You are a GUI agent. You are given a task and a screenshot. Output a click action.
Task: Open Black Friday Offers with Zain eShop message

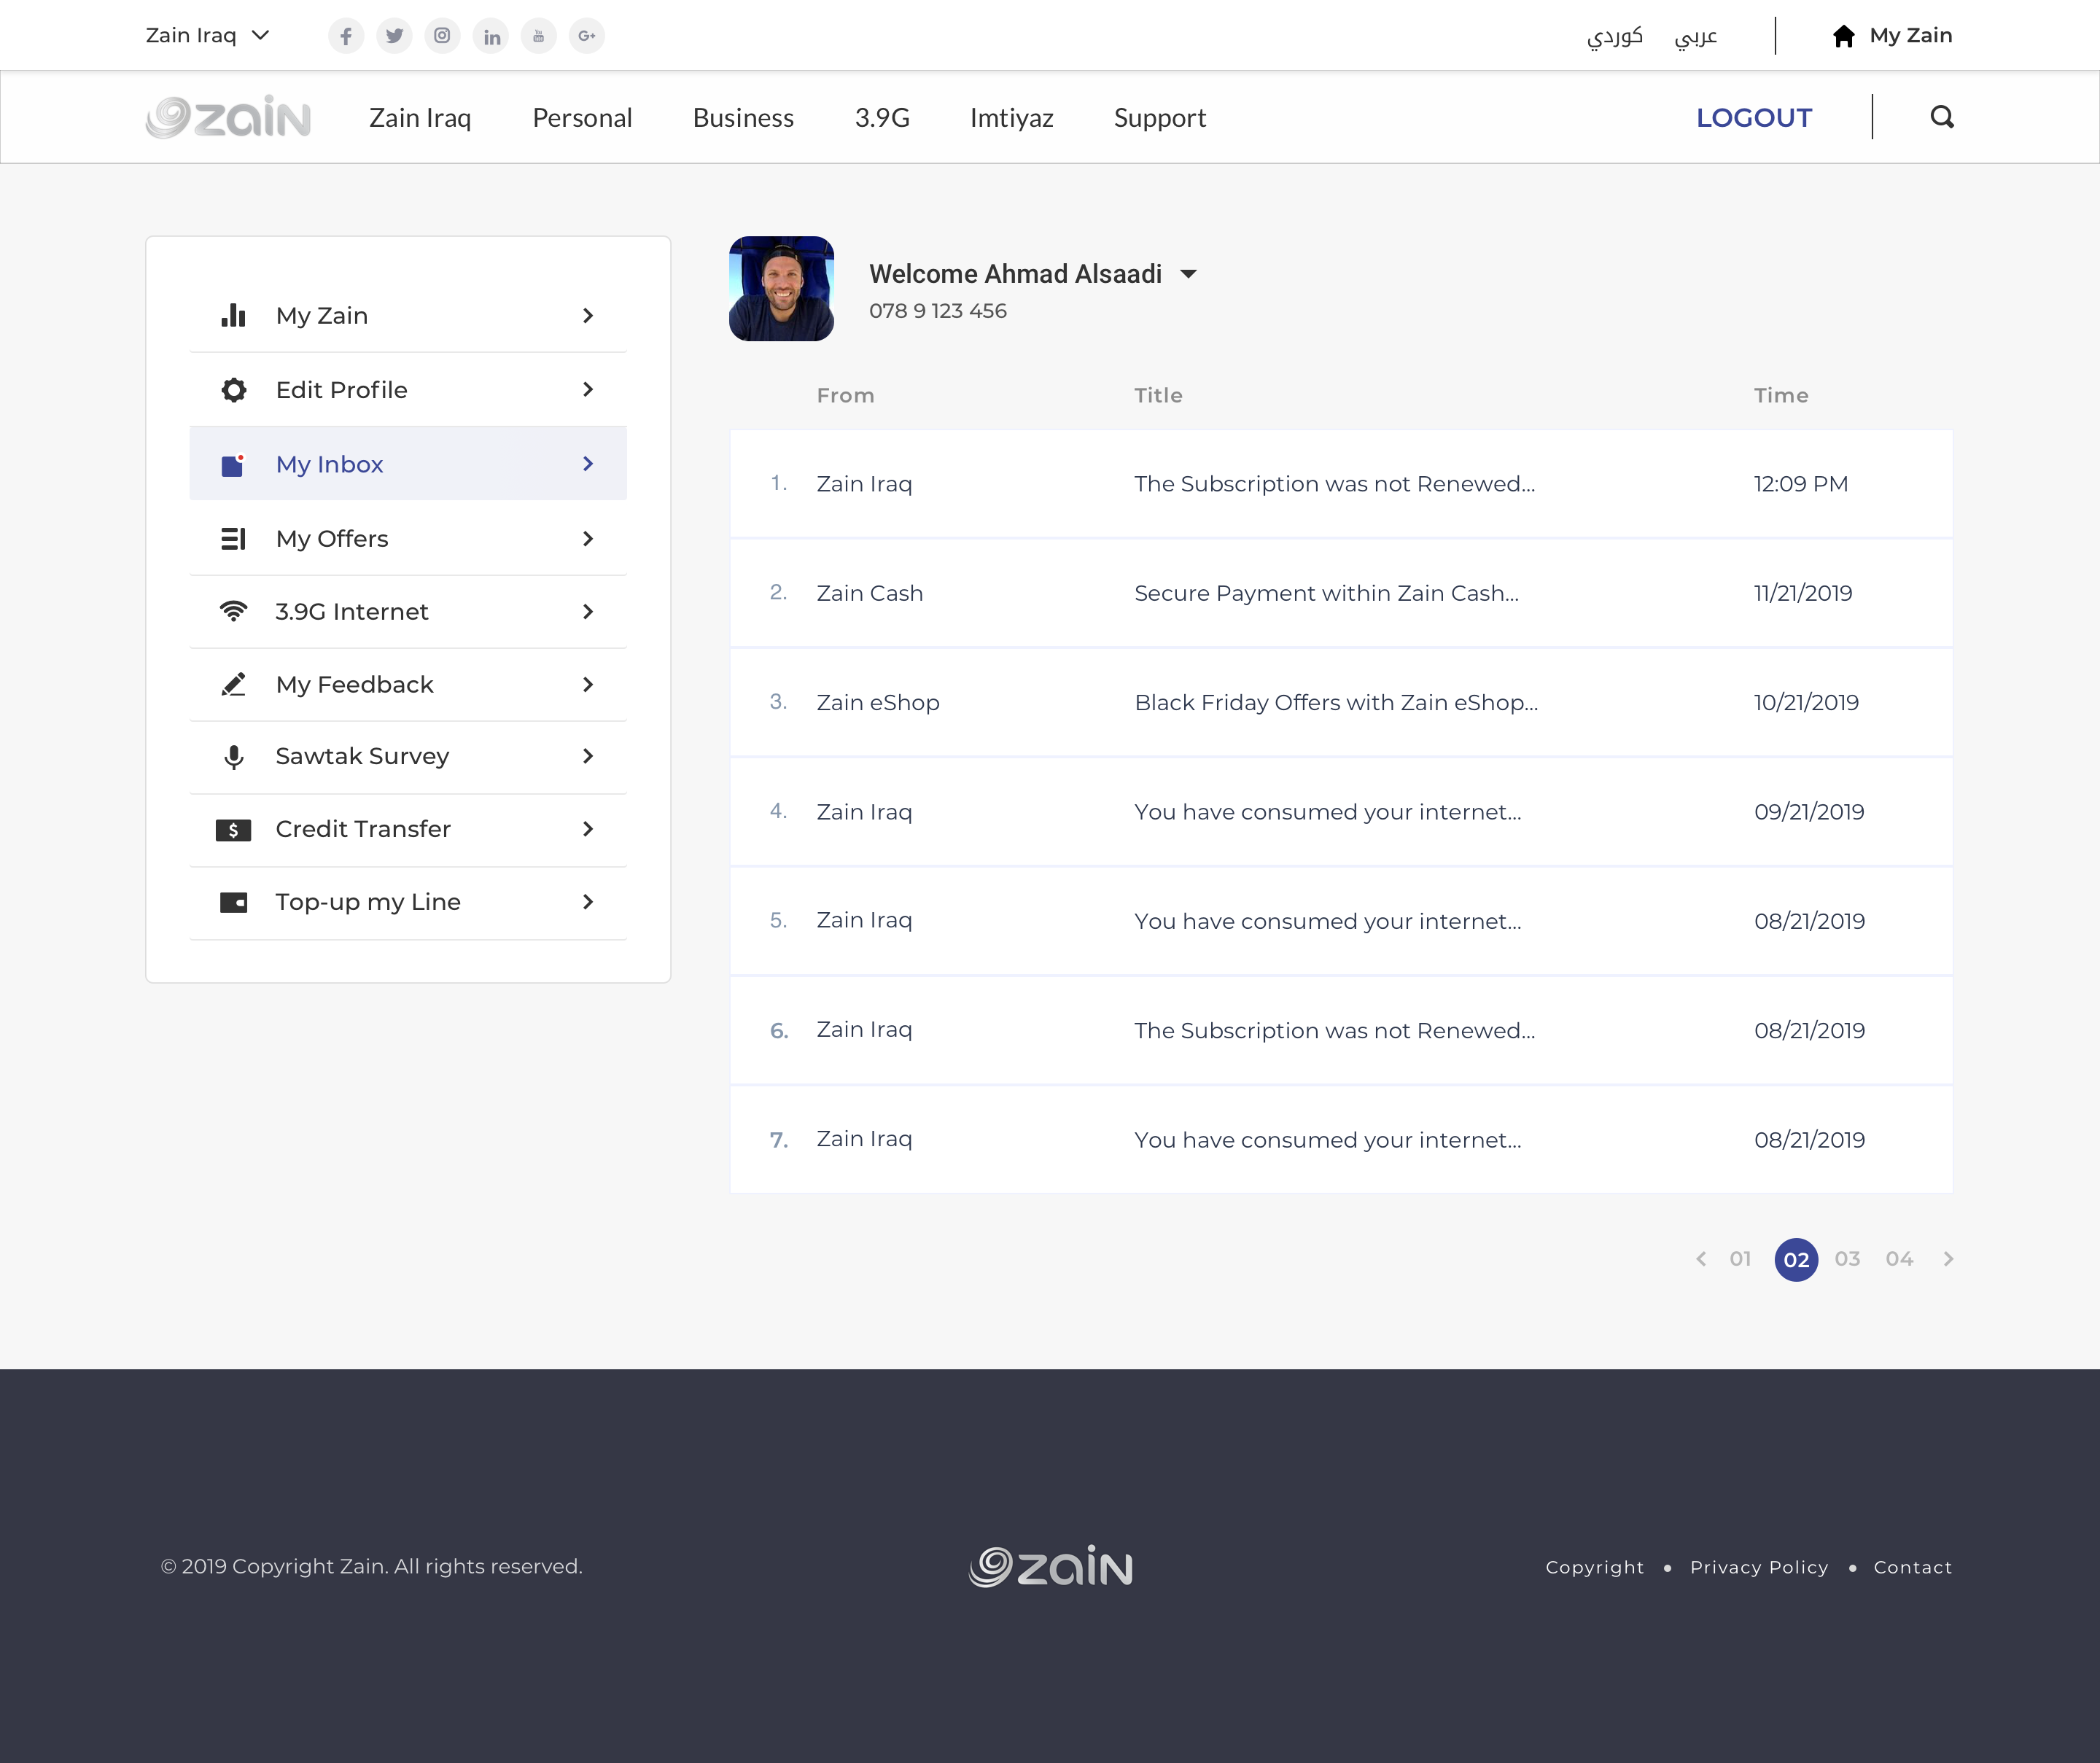click(1341, 702)
